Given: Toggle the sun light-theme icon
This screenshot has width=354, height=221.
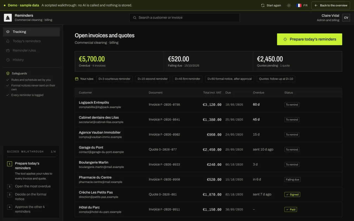Looking at the screenshot, I should pyautogui.click(x=289, y=5).
